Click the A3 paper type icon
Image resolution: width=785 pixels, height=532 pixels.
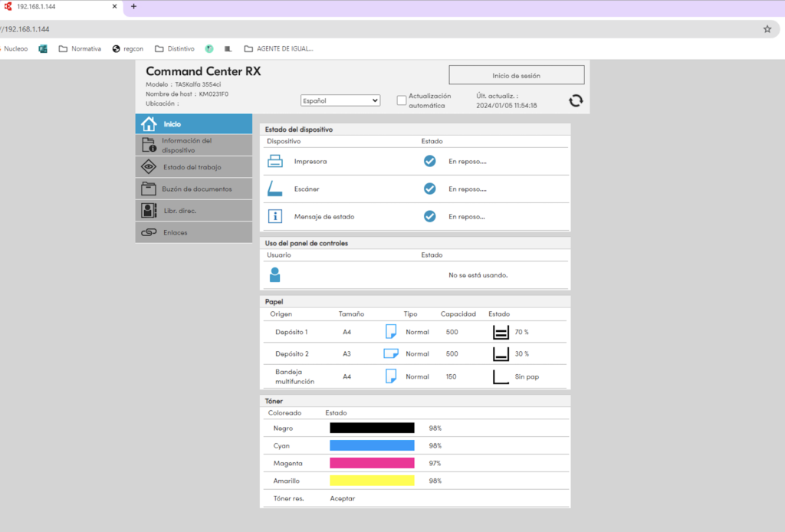click(x=390, y=353)
